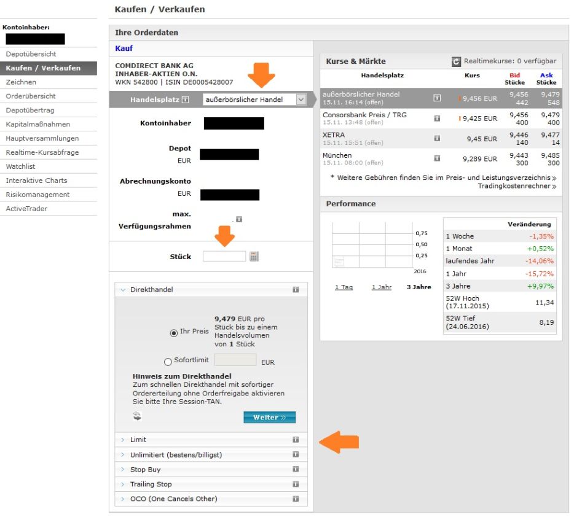Expand the OCO (One Cancels Other) section

[211, 499]
